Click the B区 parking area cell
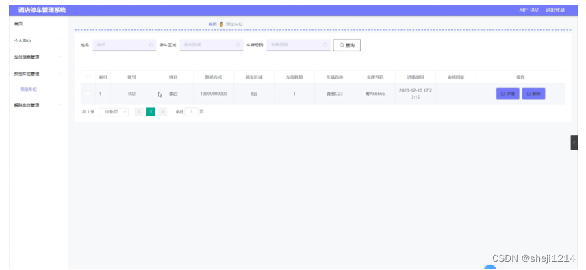 click(254, 94)
